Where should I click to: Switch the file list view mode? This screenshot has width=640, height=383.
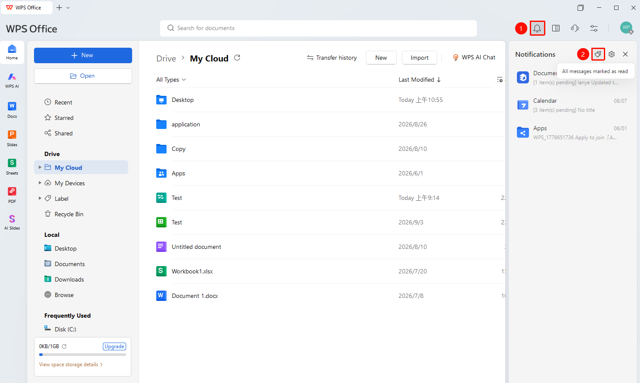click(500, 80)
